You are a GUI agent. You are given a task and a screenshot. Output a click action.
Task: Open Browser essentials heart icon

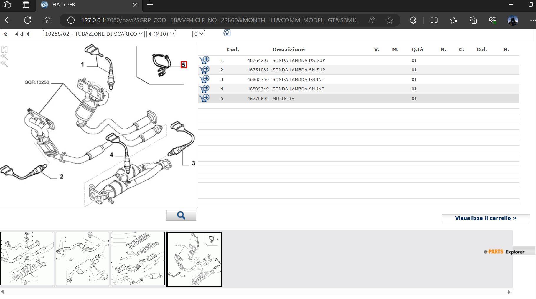click(x=493, y=20)
